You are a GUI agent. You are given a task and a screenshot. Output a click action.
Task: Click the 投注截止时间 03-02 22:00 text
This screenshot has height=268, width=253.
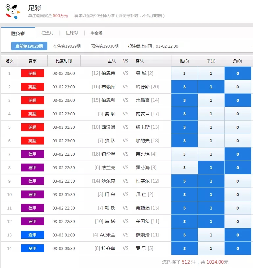pos(153,46)
